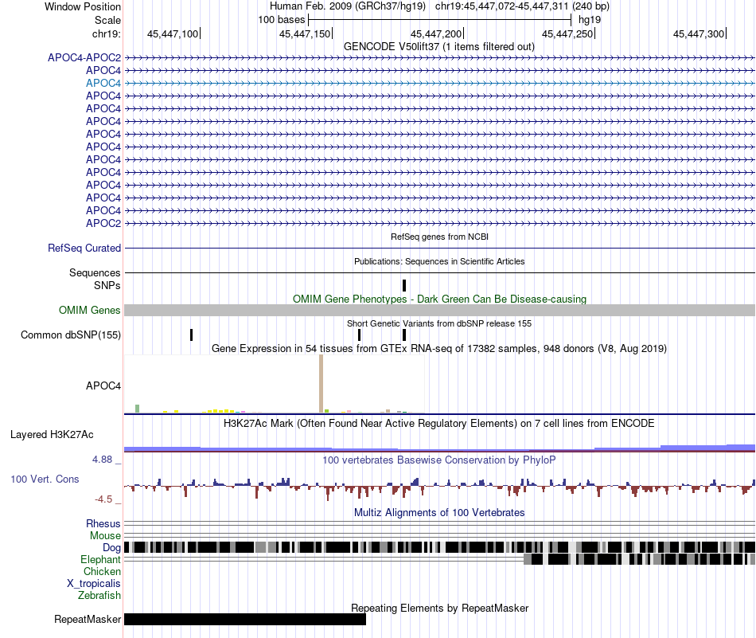The width and height of the screenshot is (756, 638).
Task: Click the RefSeq genes from NCBI title
Action: (x=439, y=237)
